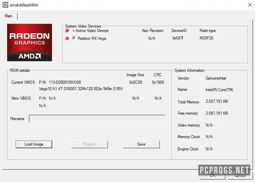Click the red star icon in the Active Video Device legend

[67, 31]
